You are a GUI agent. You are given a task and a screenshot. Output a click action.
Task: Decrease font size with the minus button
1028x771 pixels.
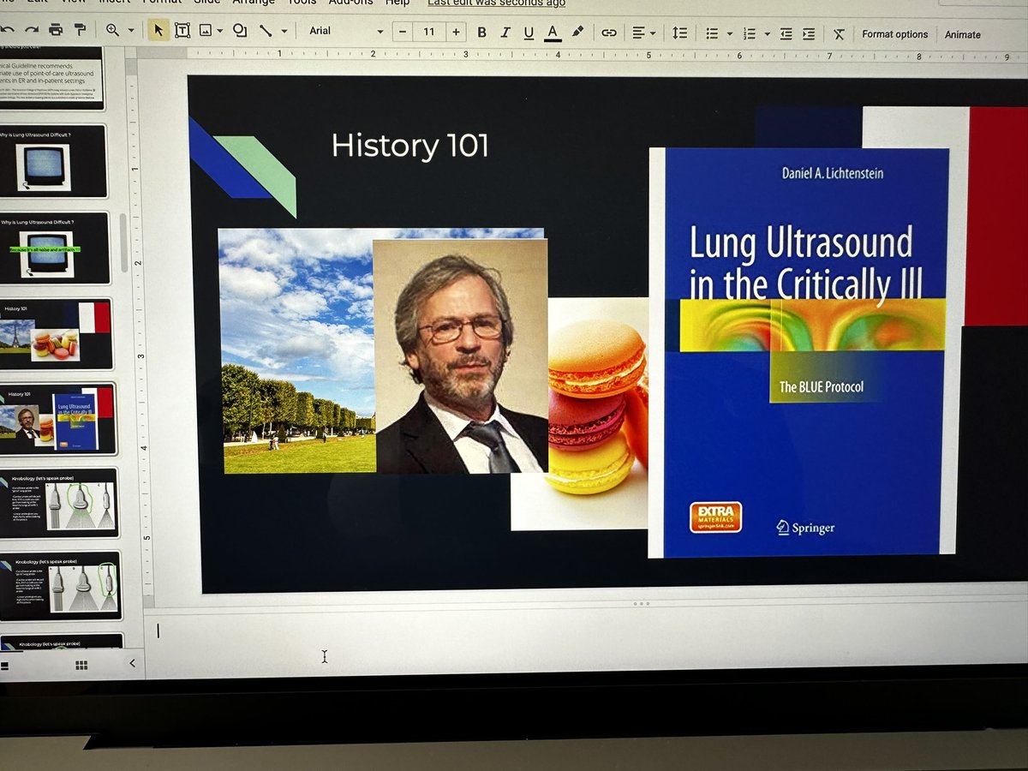click(403, 33)
